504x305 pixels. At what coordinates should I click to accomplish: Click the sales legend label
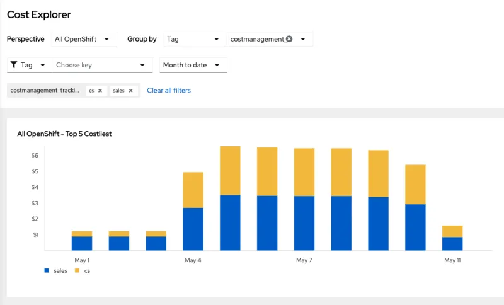tap(60, 270)
